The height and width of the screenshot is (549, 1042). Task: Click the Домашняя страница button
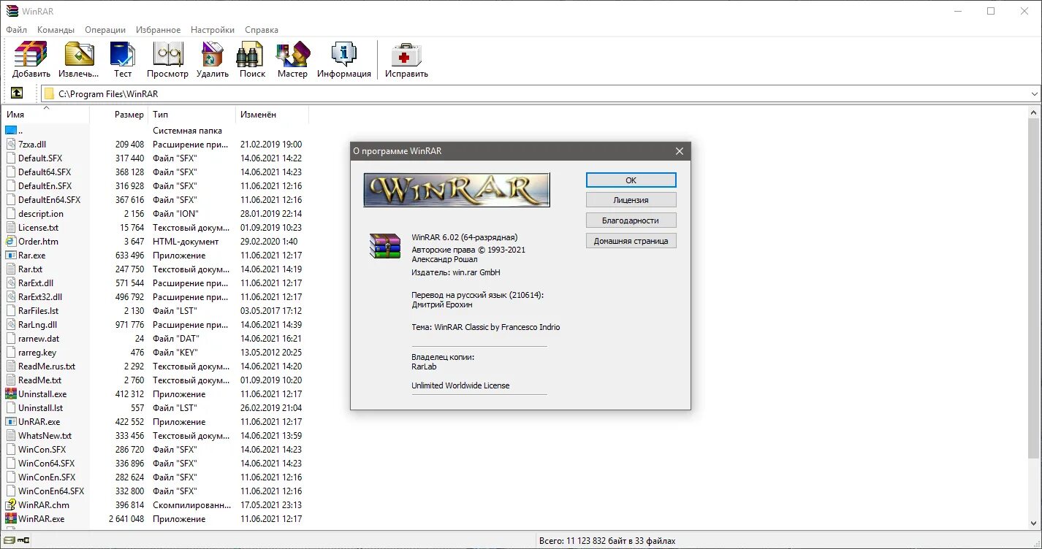click(x=631, y=241)
